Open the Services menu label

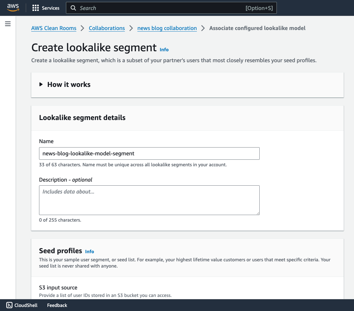tap(51, 8)
